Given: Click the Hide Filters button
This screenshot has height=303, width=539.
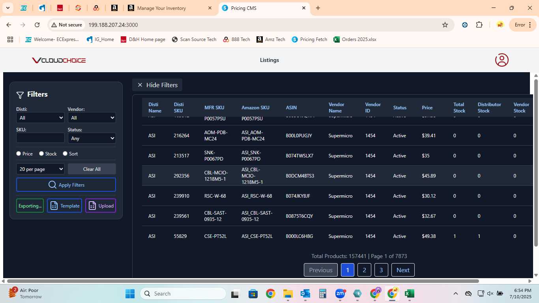Looking at the screenshot, I should [157, 85].
